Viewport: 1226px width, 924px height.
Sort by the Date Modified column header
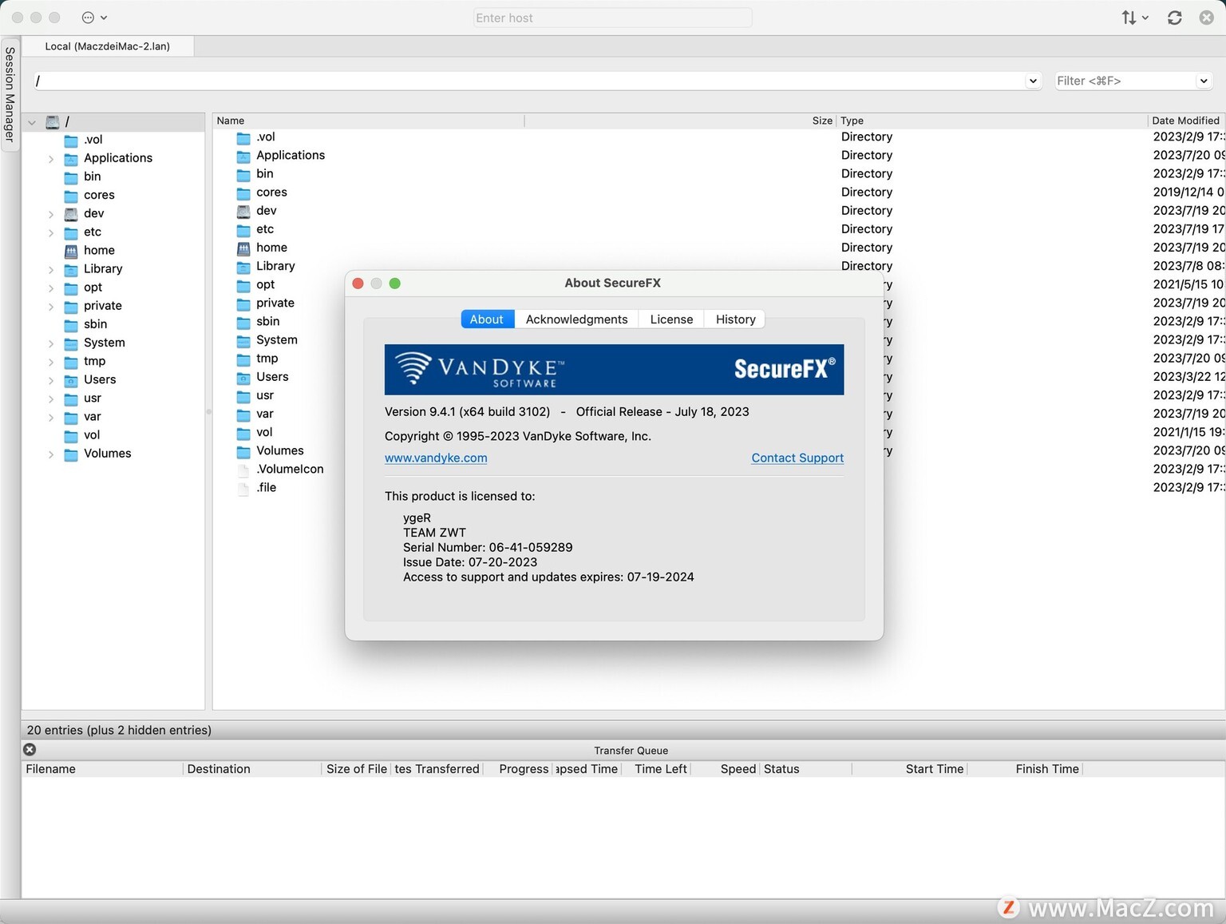[1186, 121]
